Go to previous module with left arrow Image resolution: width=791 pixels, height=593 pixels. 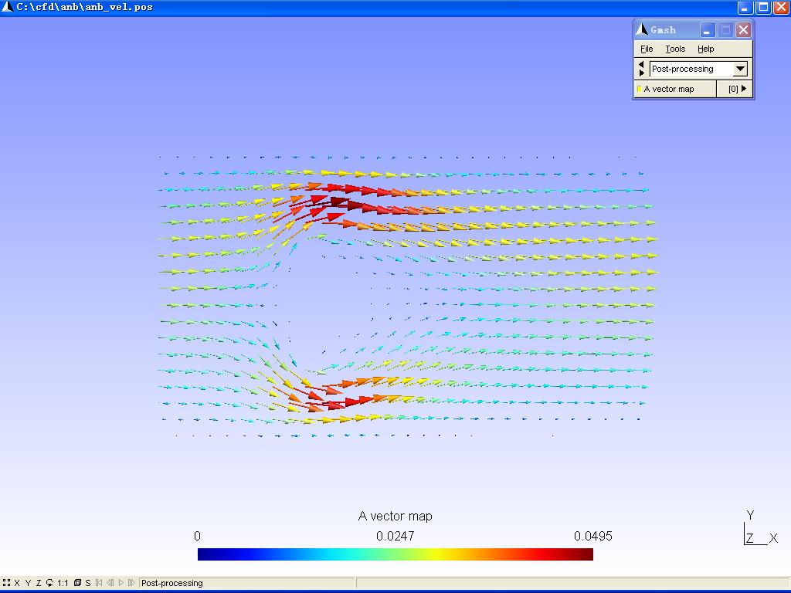point(641,65)
